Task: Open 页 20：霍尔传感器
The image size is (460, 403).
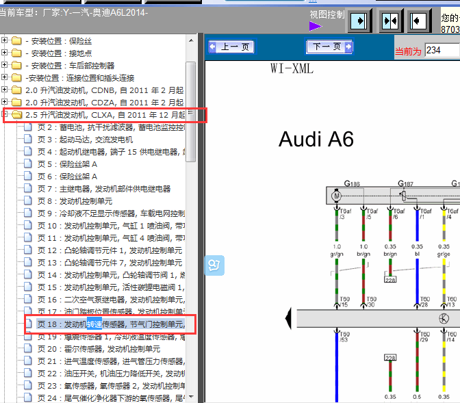Action: [x=99, y=349]
